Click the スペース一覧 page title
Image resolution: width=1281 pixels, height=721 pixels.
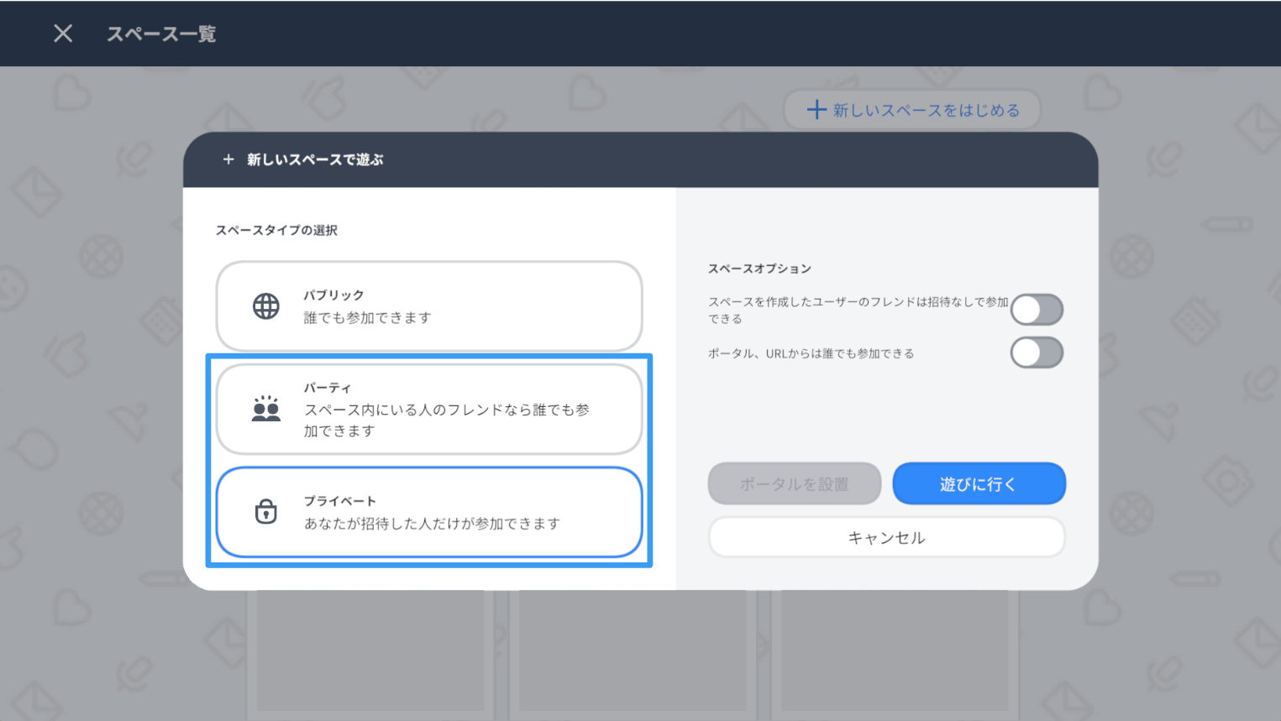pyautogui.click(x=161, y=34)
